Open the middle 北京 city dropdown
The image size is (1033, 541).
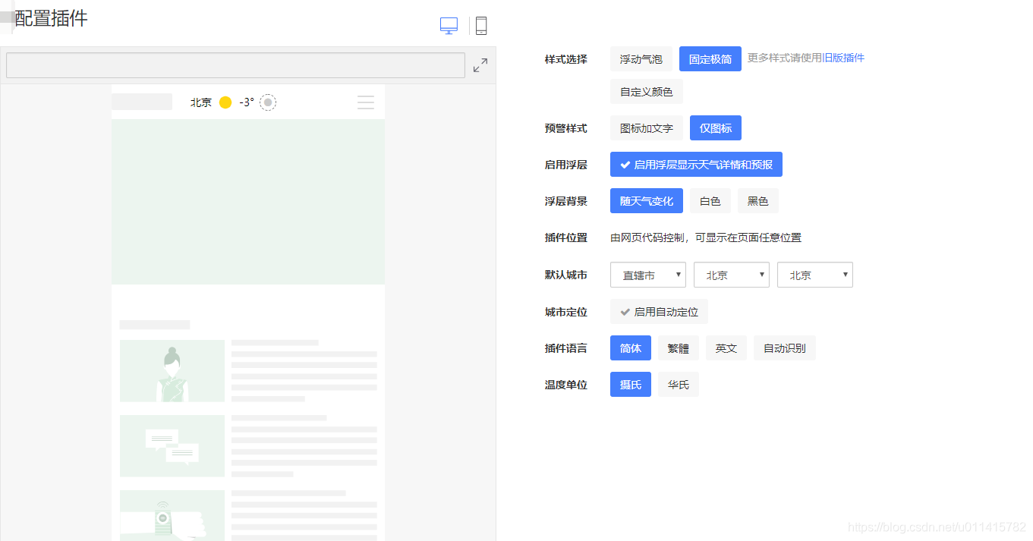732,275
